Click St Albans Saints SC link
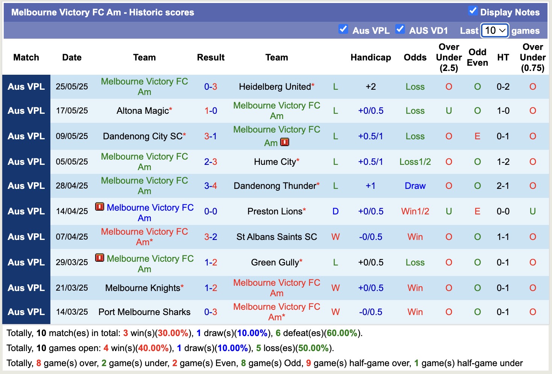The height and width of the screenshot is (374, 552). coord(276,237)
